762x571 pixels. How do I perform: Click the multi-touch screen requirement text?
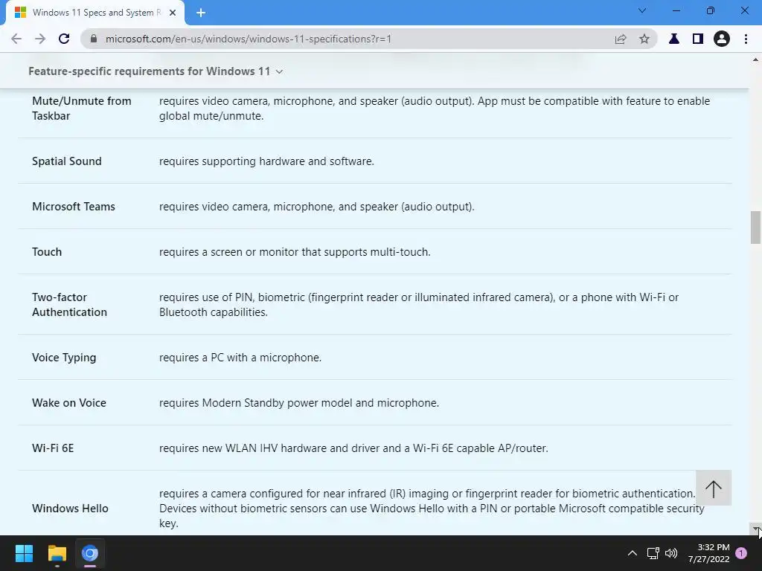[x=295, y=252]
